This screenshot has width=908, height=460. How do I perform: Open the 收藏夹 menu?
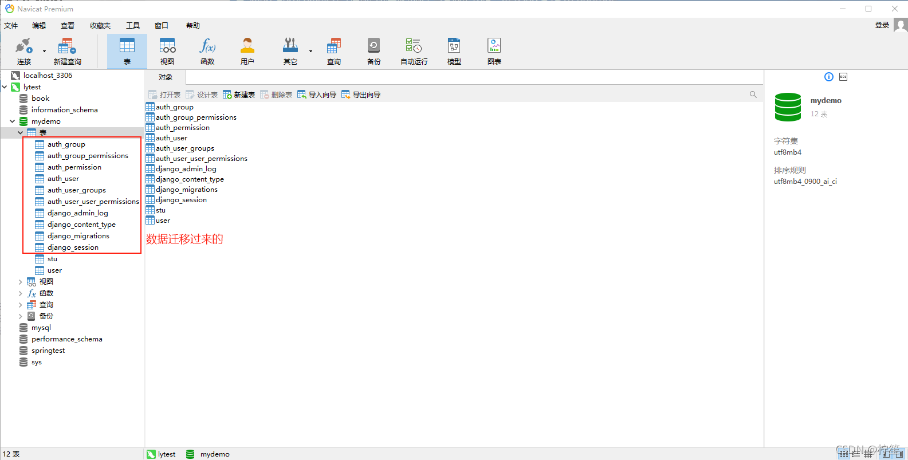tap(100, 26)
